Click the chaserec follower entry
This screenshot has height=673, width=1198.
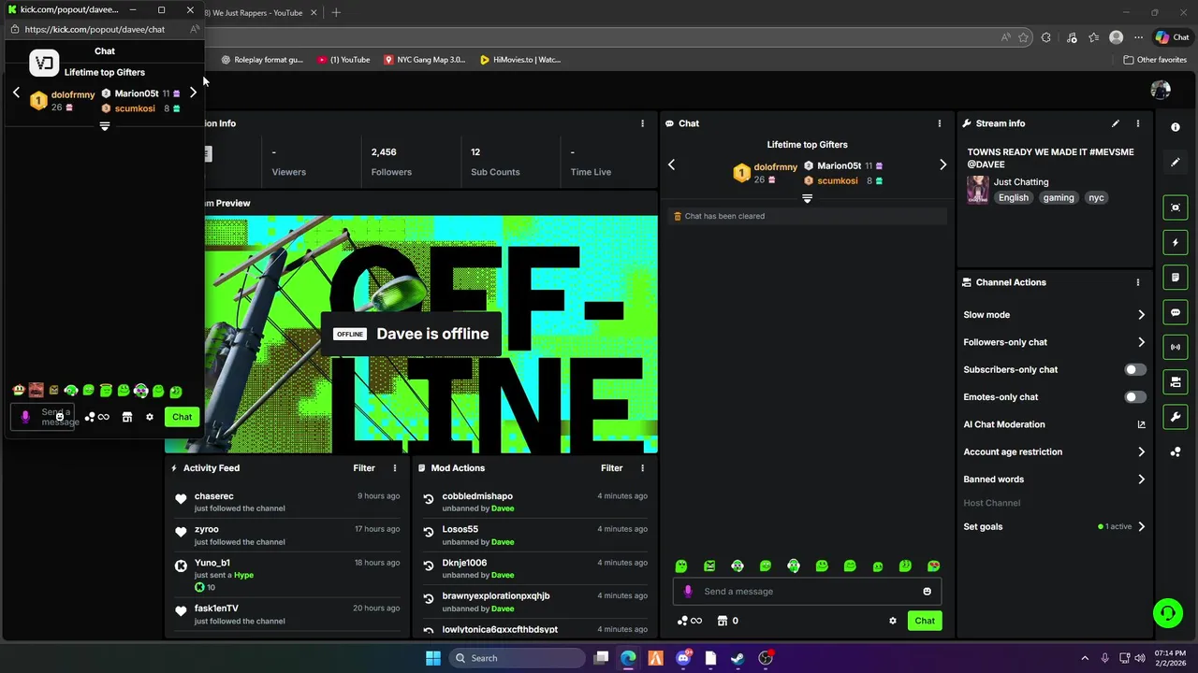coord(287,502)
